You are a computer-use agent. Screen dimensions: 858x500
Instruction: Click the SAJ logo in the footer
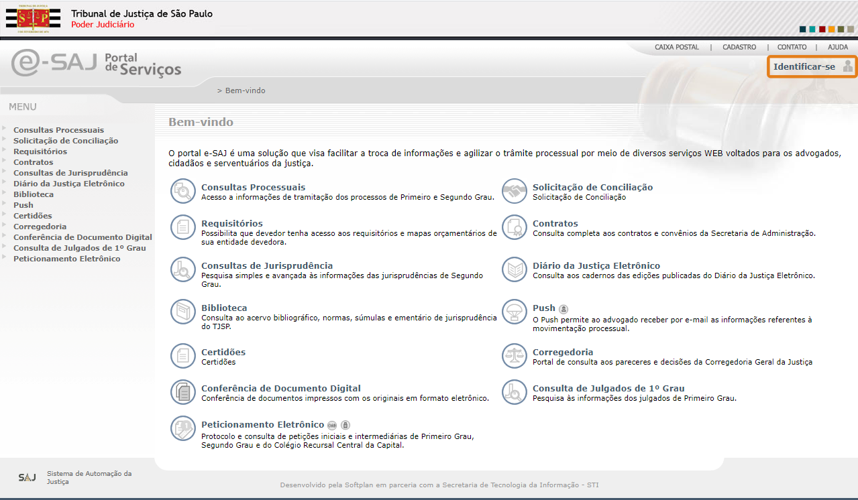pos(27,477)
